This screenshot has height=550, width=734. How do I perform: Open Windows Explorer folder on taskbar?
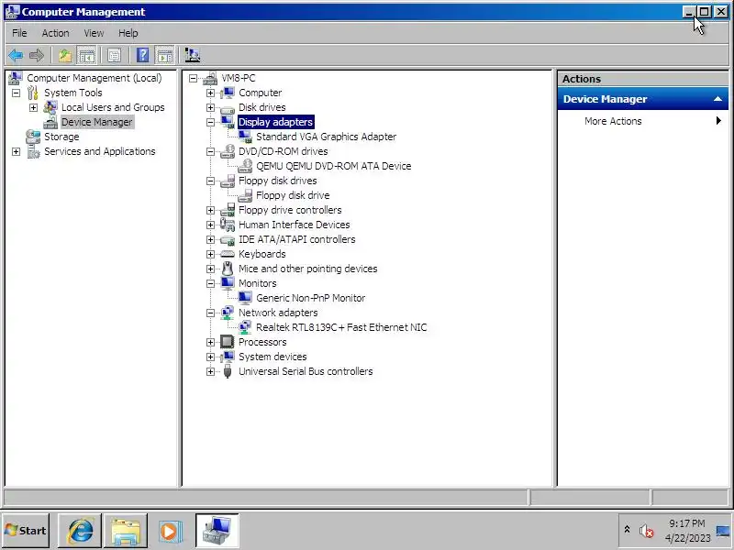(x=126, y=531)
